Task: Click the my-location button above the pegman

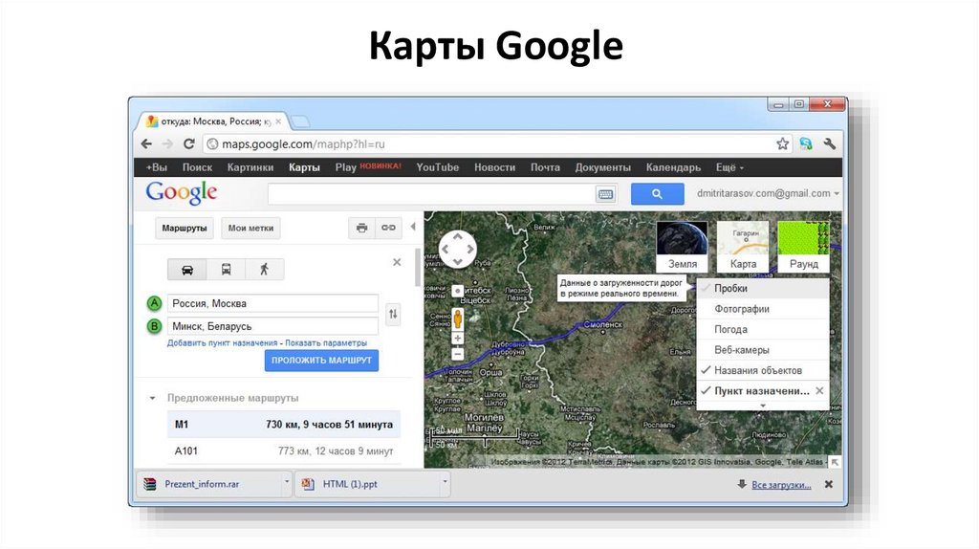Action: [458, 291]
